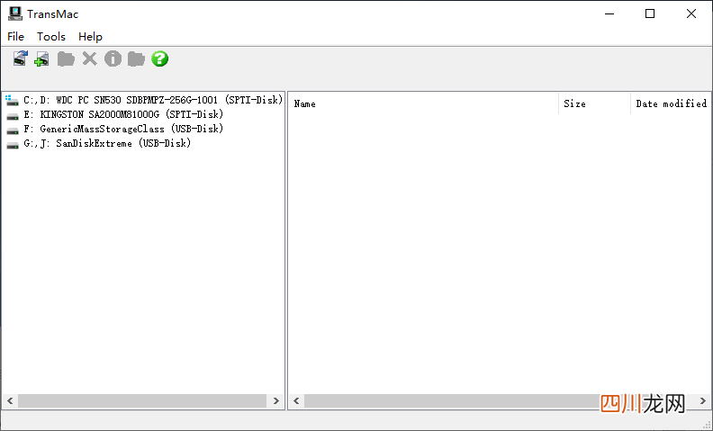Close the TransMac window
The image size is (713, 431).
(x=691, y=13)
